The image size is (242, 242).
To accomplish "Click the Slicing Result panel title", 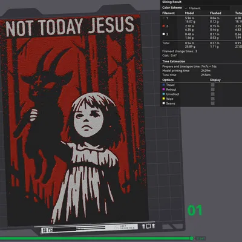I will (172, 2).
